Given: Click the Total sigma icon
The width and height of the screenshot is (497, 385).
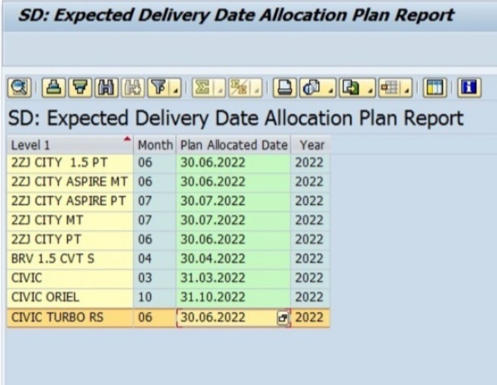Looking at the screenshot, I should (x=203, y=88).
